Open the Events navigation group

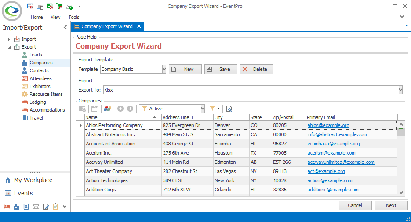(x=23, y=193)
